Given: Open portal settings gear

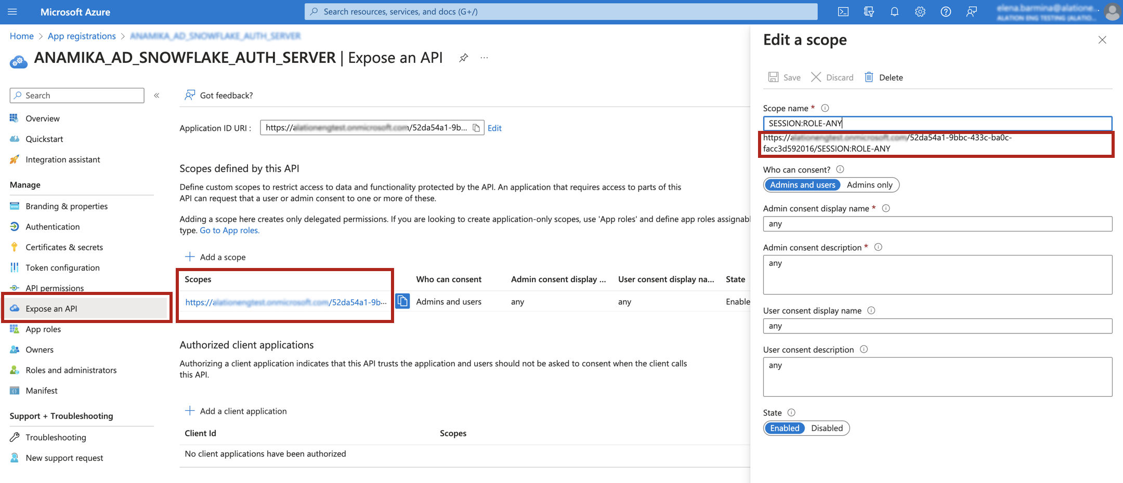Looking at the screenshot, I should [x=920, y=11].
